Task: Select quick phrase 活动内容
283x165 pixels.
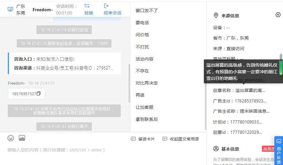Action: click(x=144, y=59)
